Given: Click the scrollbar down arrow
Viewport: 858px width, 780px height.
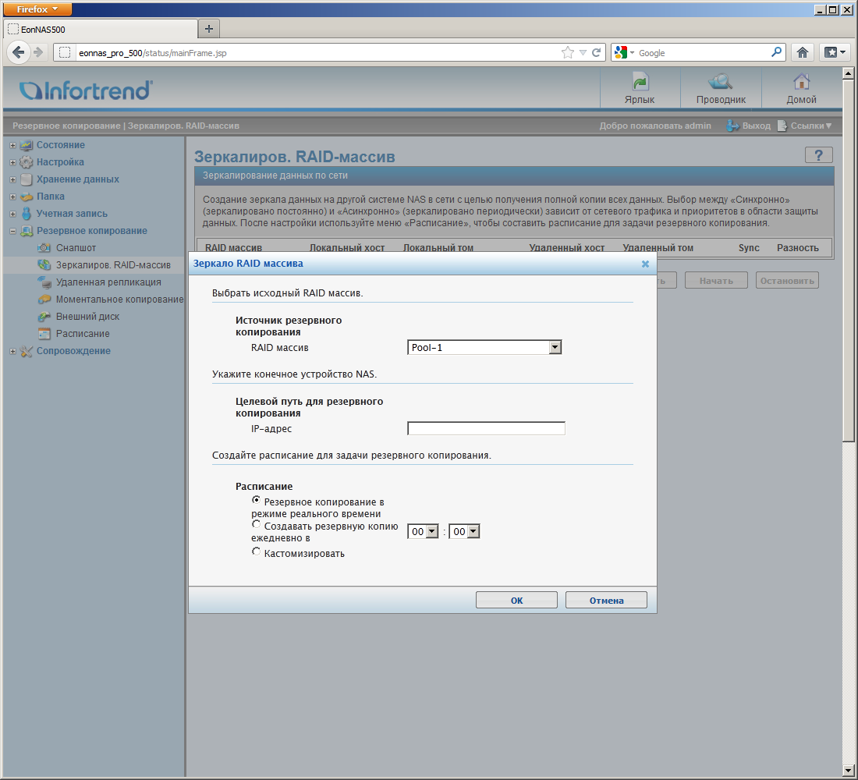Looking at the screenshot, I should click(848, 771).
